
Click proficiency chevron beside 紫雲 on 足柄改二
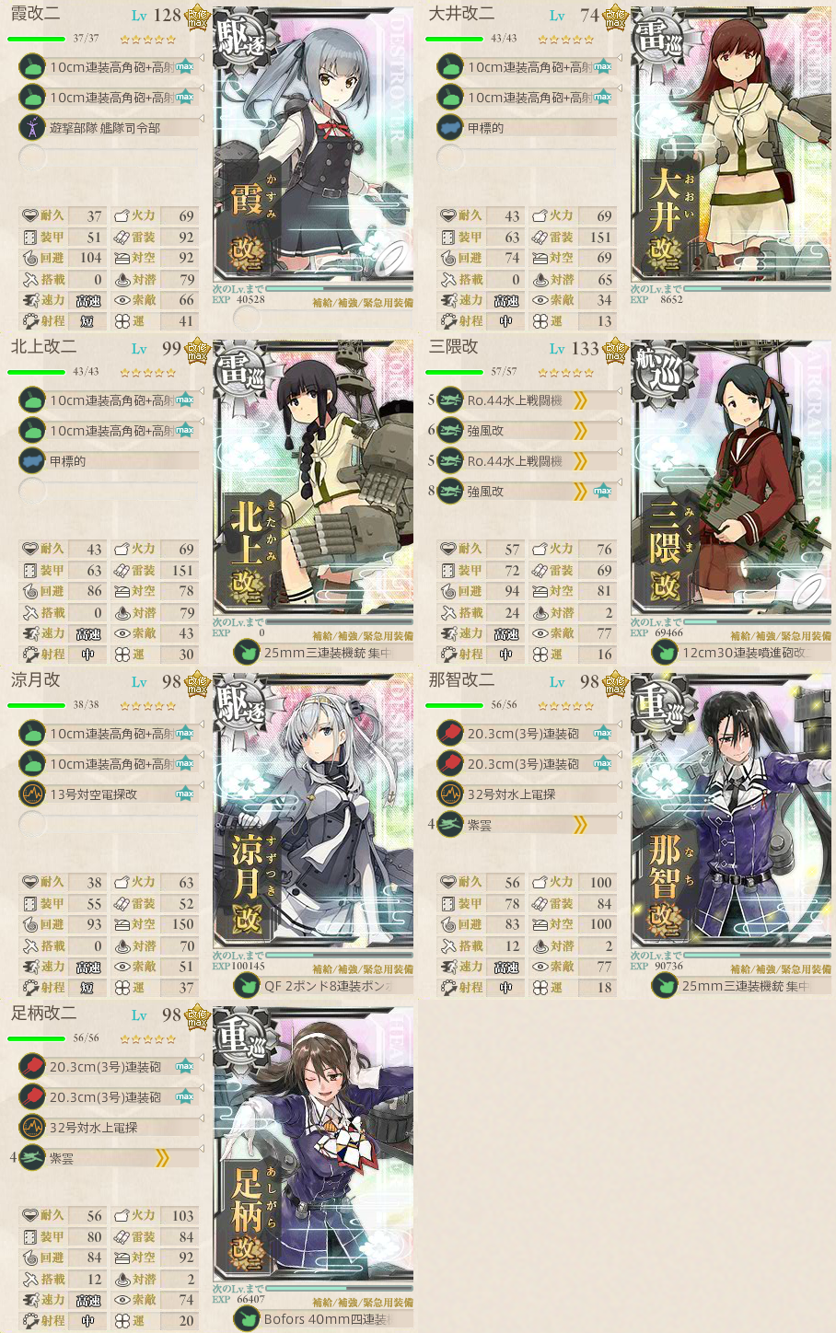click(162, 1158)
